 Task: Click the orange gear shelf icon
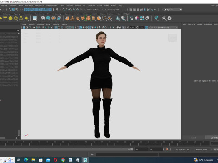coord(109,19)
